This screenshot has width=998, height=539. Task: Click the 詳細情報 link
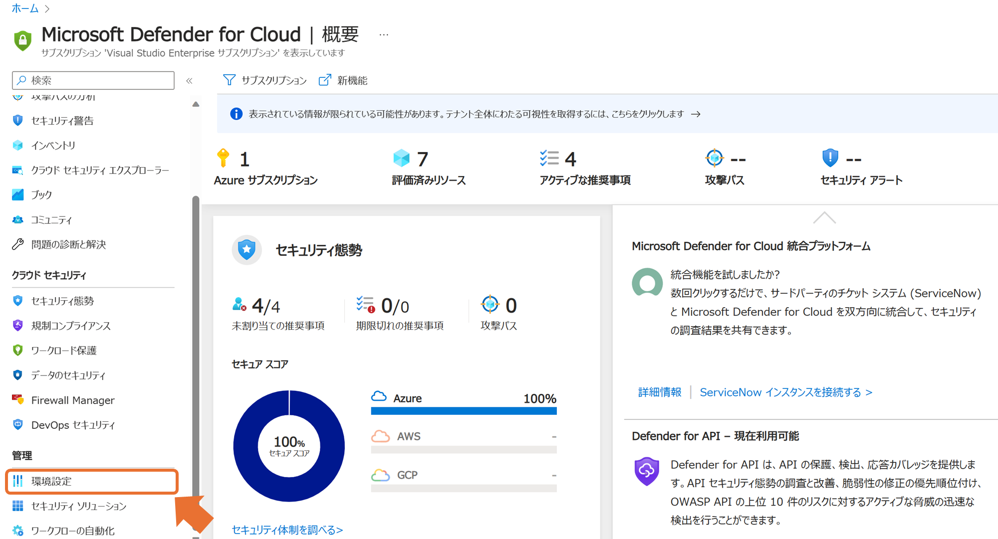(659, 392)
